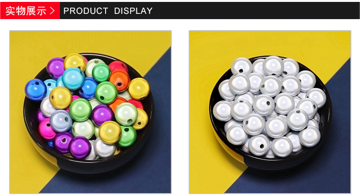Screen dimensions: 360x196
Task: Click the 实物展示 red header label
Action: pos(26,11)
